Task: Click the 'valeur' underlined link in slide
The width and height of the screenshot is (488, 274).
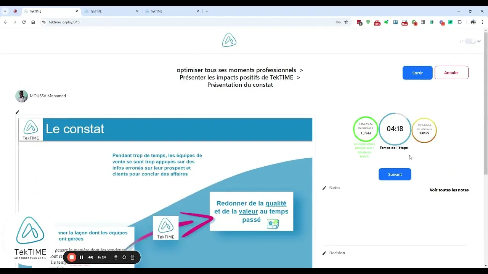Action: pos(249,211)
